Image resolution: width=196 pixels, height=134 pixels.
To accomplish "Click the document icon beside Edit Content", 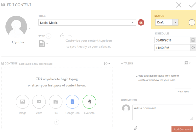I will pyautogui.click(x=3, y=5).
